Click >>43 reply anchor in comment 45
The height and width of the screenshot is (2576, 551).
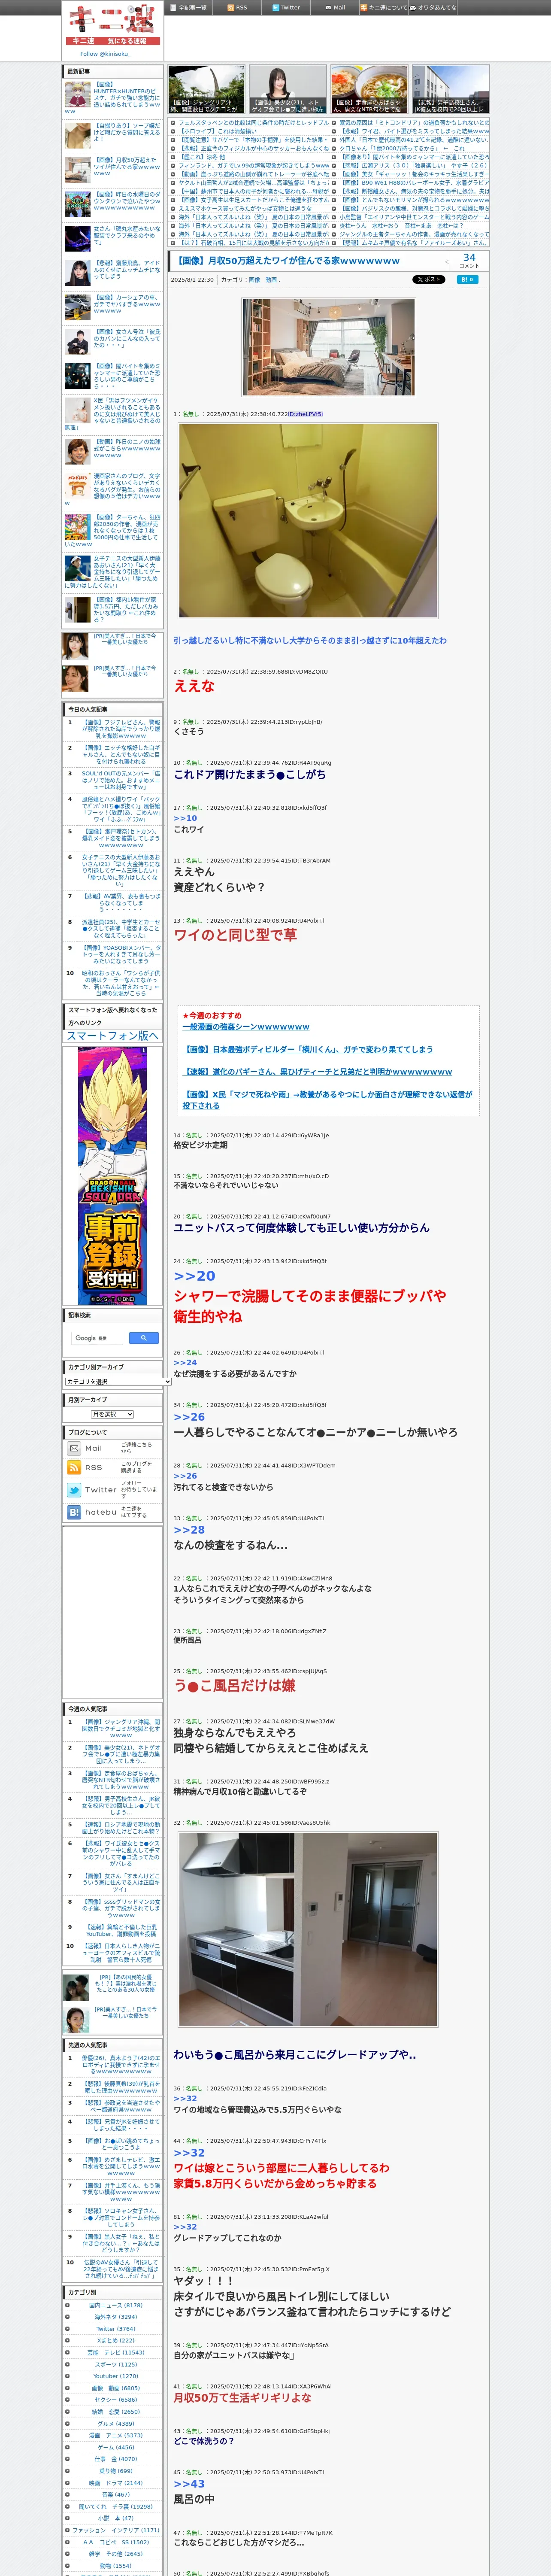[189, 2484]
